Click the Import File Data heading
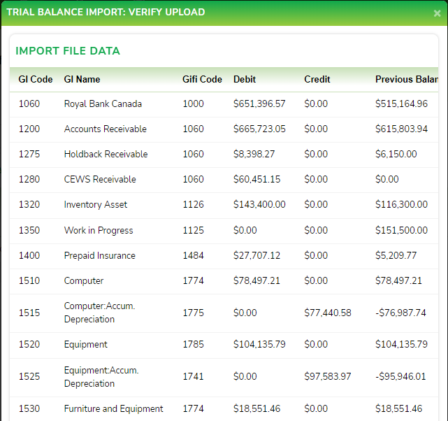The width and height of the screenshot is (448, 421). coord(68,51)
